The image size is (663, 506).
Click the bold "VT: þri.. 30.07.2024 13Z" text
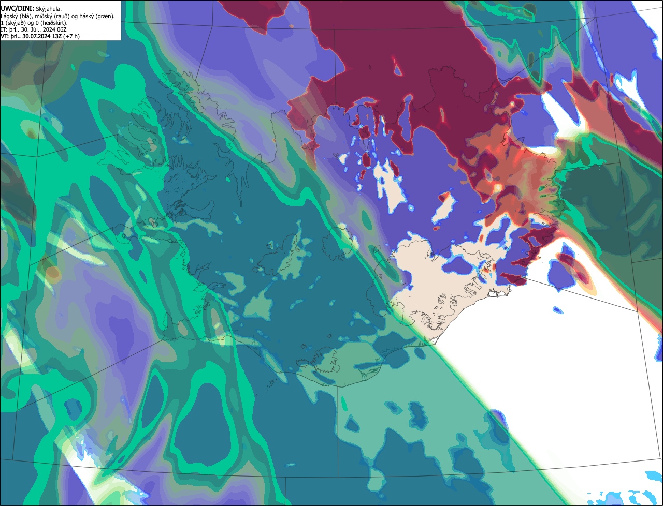[x=31, y=36]
